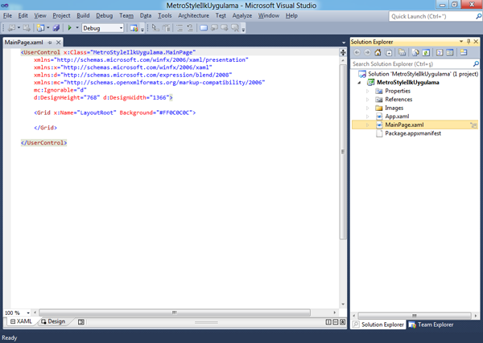Open the Architecture menu
483x343 pixels.
193,16
